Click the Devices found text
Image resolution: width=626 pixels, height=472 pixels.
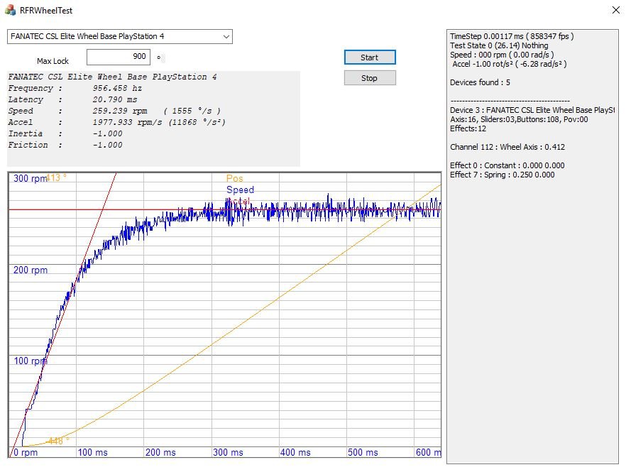tap(480, 83)
